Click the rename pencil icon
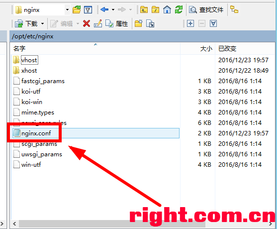 tap(98, 23)
